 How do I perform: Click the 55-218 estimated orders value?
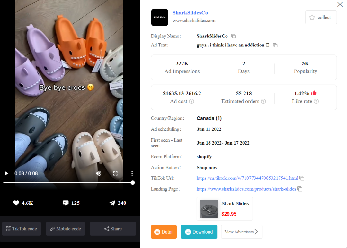click(x=244, y=93)
